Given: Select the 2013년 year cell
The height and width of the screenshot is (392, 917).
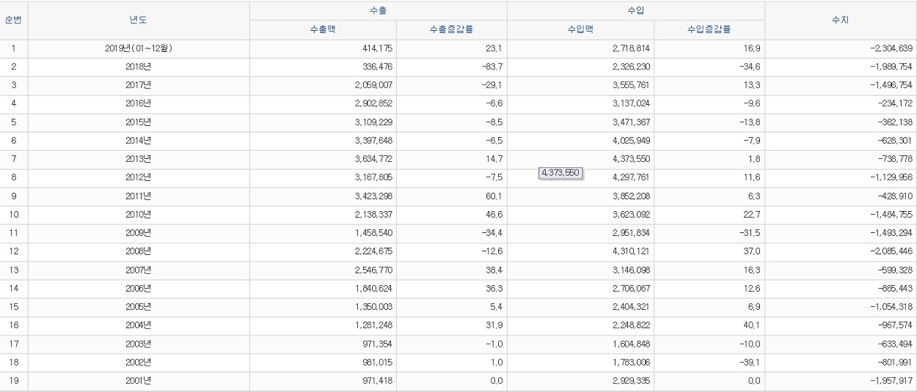Looking at the screenshot, I should click(139, 159).
